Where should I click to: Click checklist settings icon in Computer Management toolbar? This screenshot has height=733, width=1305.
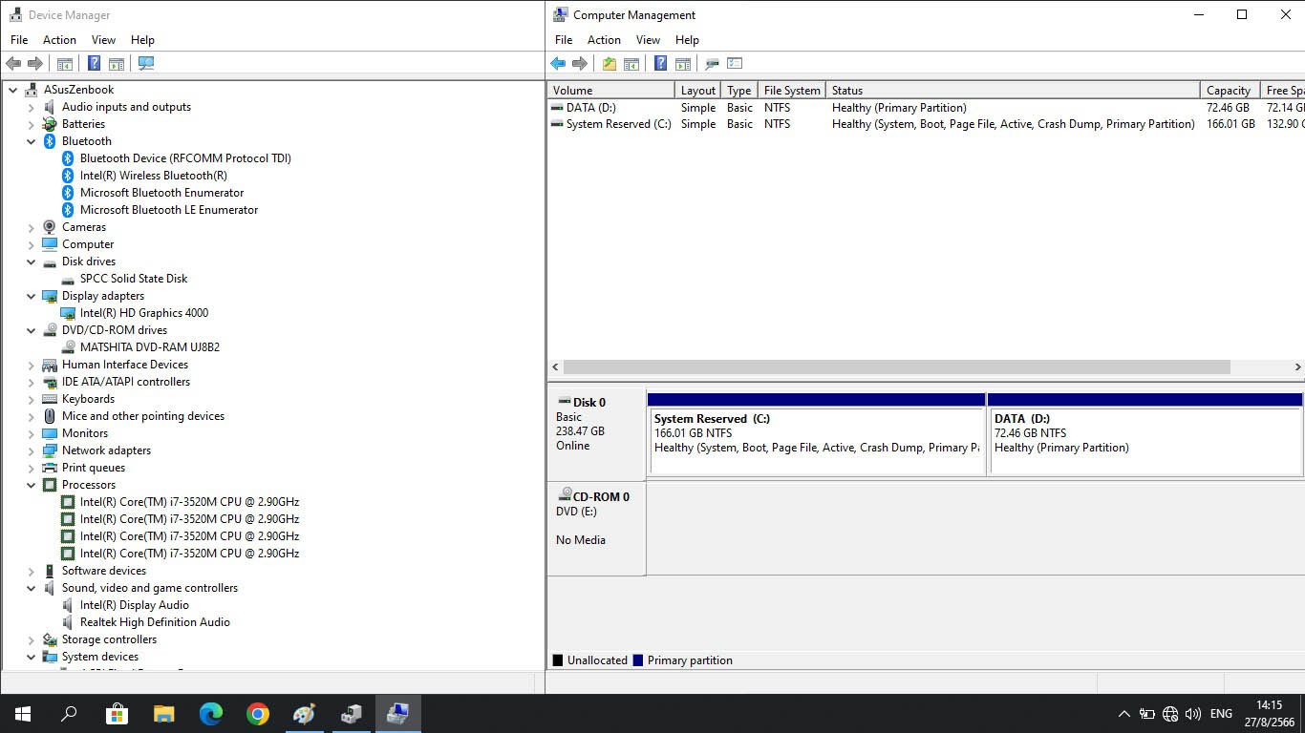pyautogui.click(x=735, y=64)
